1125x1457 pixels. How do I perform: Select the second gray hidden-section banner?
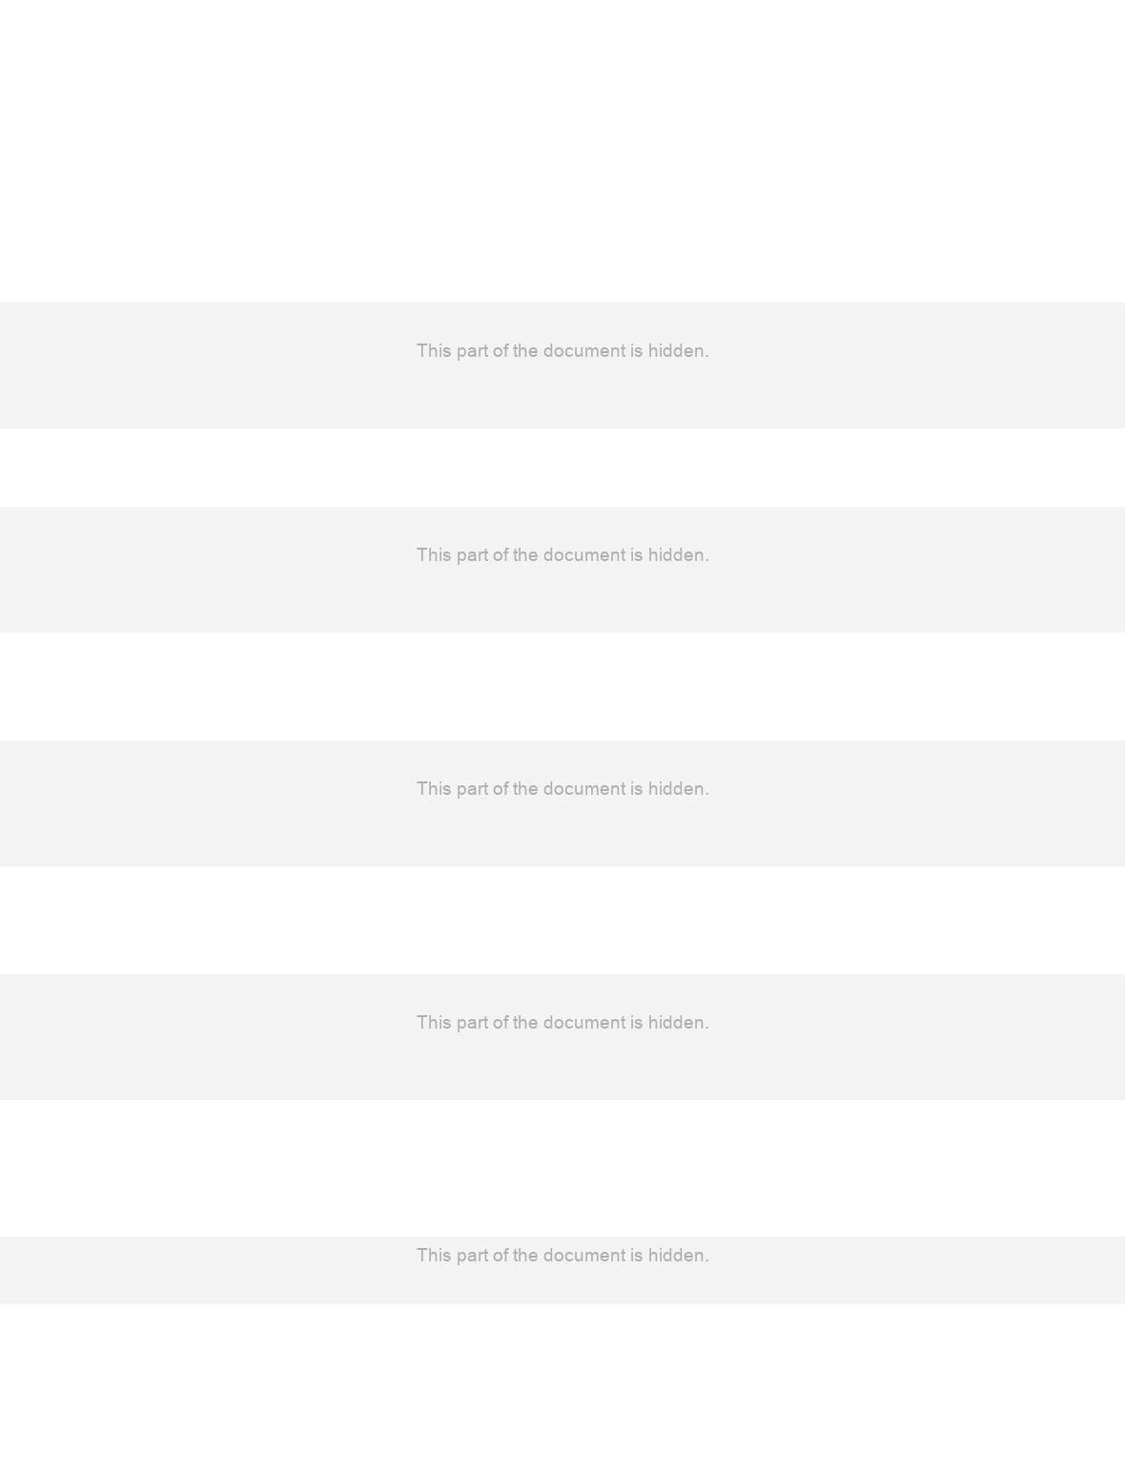pyautogui.click(x=562, y=570)
